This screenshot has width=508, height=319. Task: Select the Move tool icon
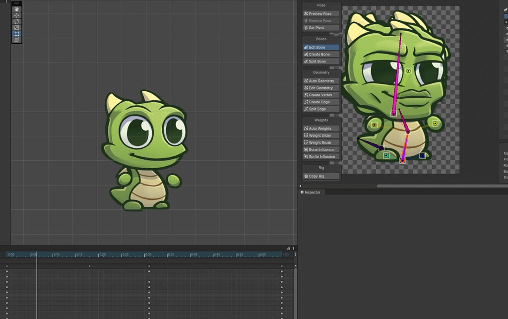16,15
